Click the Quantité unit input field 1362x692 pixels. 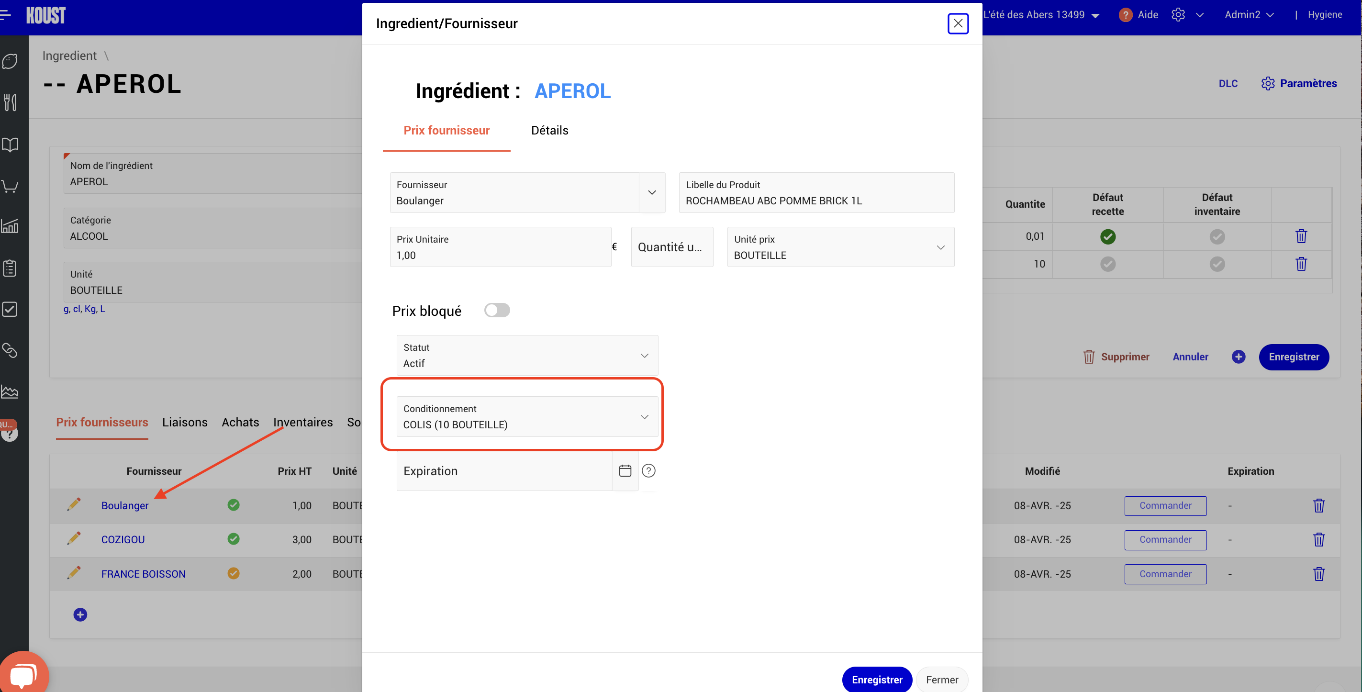[672, 247]
